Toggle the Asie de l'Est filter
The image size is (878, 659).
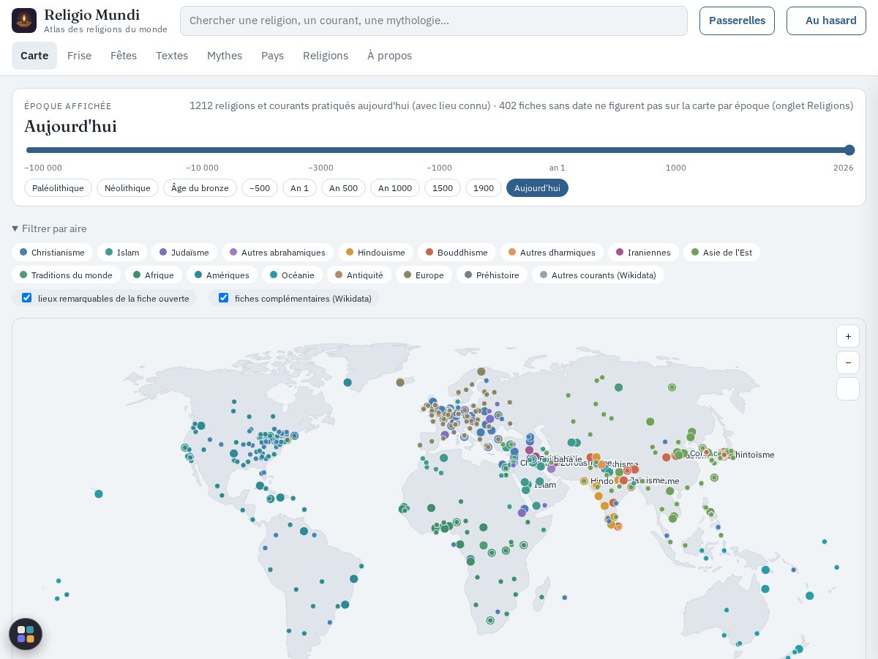pyautogui.click(x=721, y=253)
